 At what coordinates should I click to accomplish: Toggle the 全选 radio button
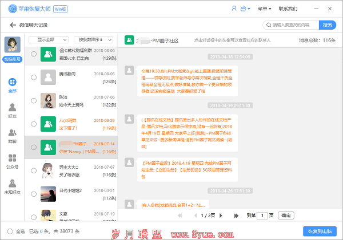coord(10,231)
